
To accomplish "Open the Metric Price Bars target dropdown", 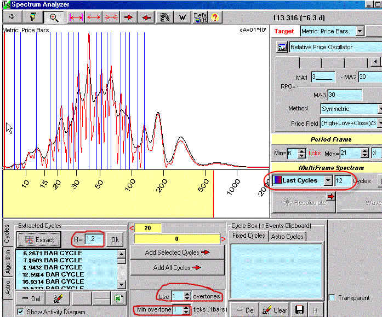I will tap(360, 31).
